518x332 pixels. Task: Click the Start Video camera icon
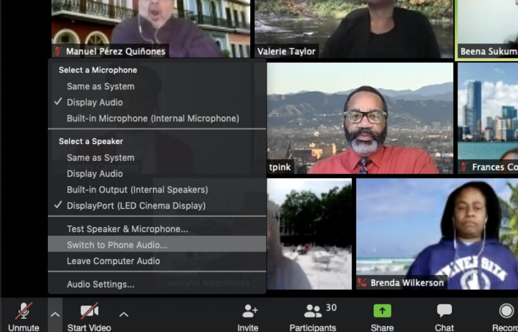(89, 311)
